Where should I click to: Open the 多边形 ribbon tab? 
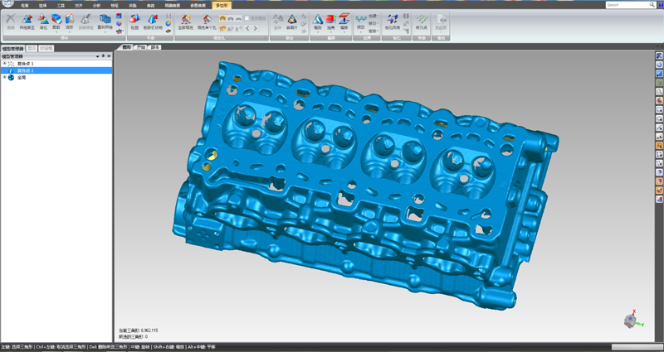coord(221,5)
